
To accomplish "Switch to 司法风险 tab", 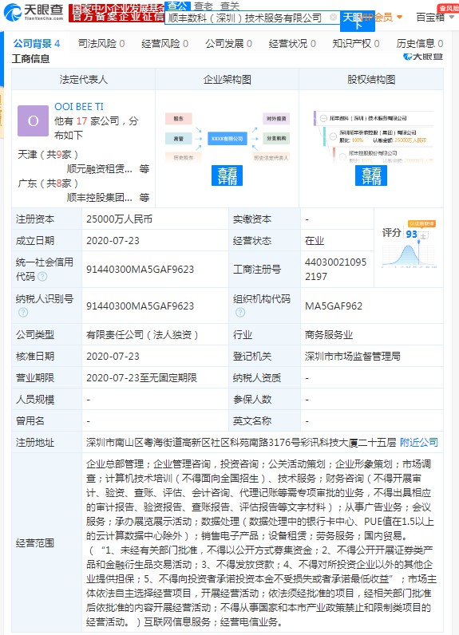I will pos(101,43).
